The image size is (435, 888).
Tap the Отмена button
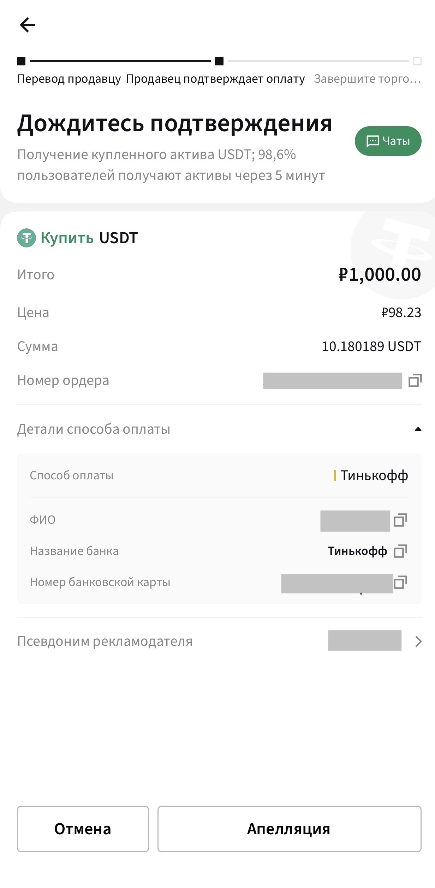click(x=83, y=829)
